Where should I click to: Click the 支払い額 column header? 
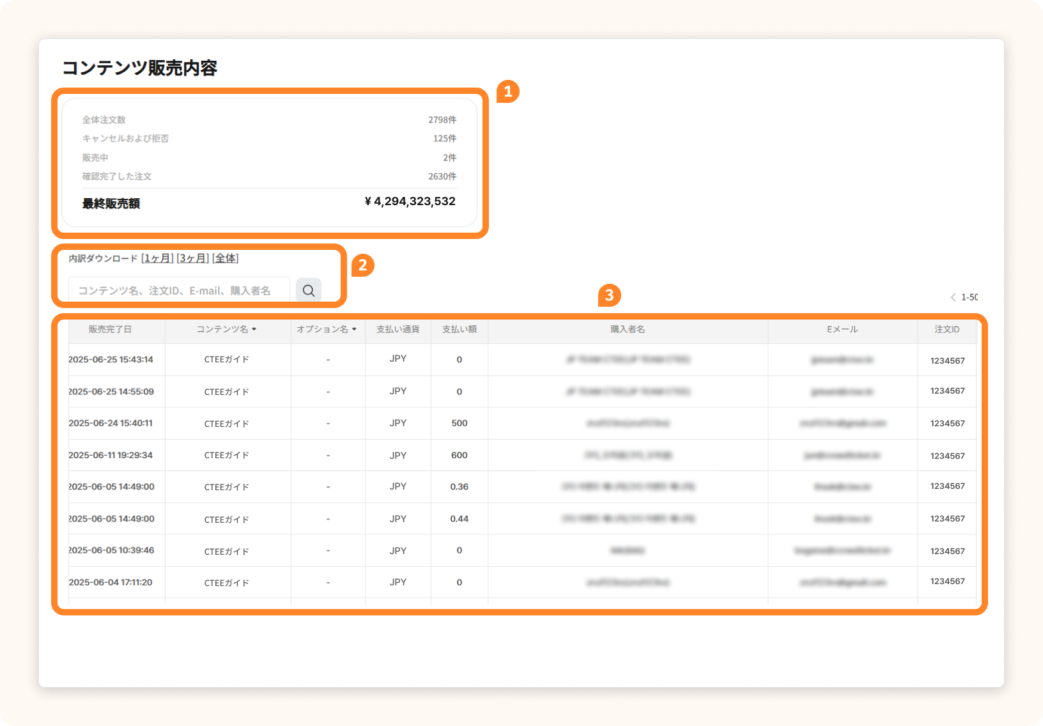pyautogui.click(x=459, y=329)
